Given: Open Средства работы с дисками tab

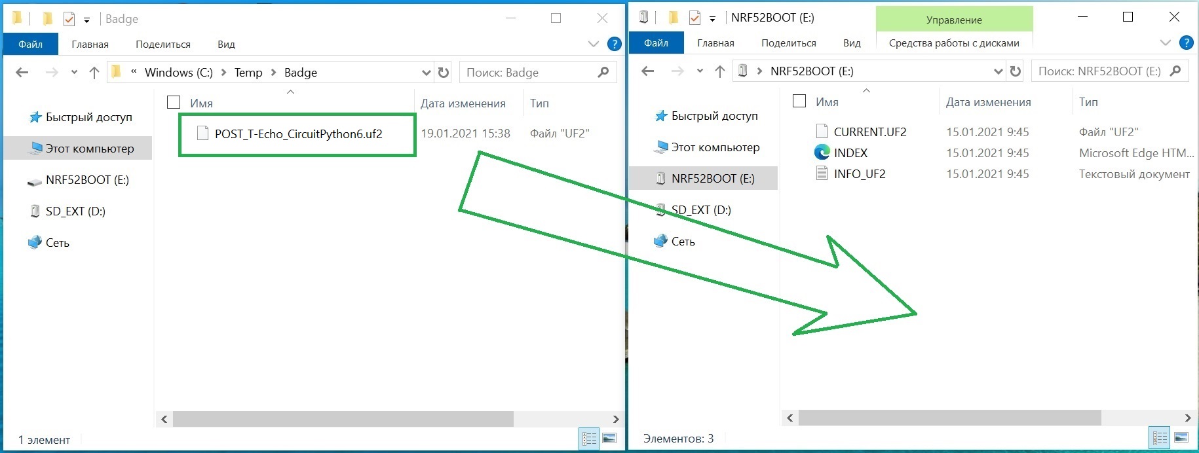Looking at the screenshot, I should point(954,43).
